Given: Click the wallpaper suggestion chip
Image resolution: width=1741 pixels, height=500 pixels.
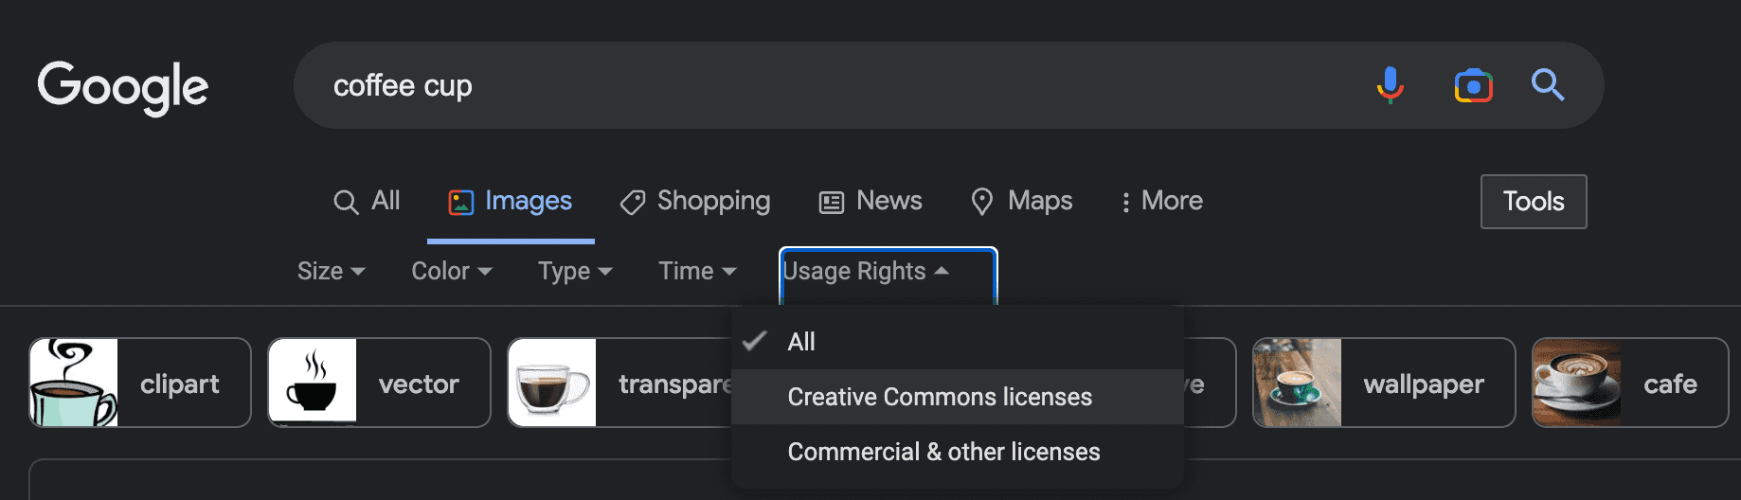Looking at the screenshot, I should 1384,383.
